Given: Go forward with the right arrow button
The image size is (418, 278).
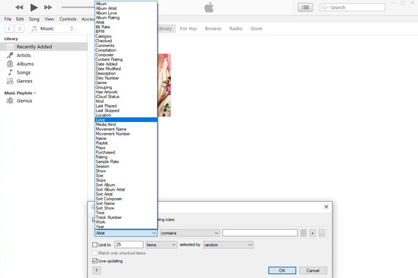Looking at the screenshot, I should tap(19, 28).
